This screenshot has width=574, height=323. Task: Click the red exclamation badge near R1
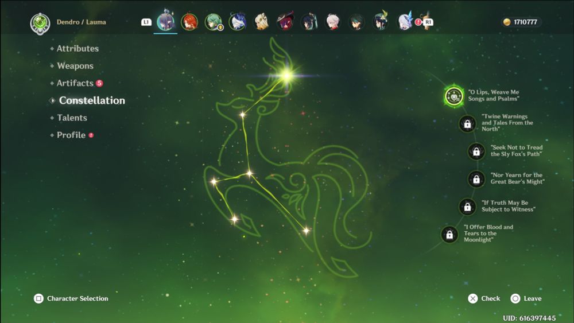pyautogui.click(x=418, y=22)
